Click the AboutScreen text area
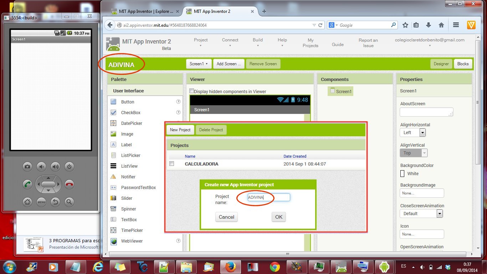The height and width of the screenshot is (274, 487). point(426,112)
